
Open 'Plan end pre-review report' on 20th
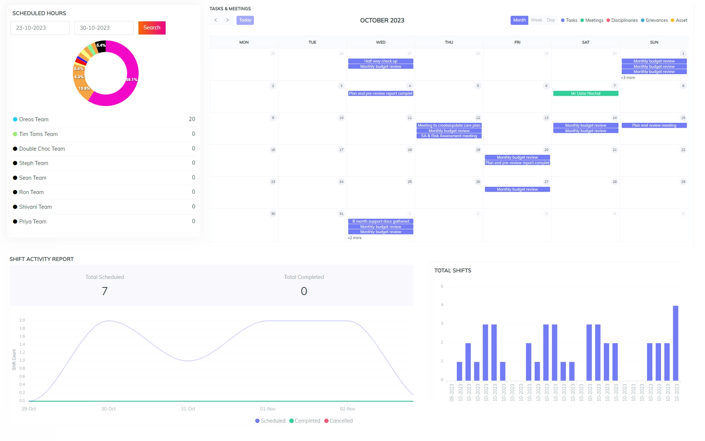517,163
